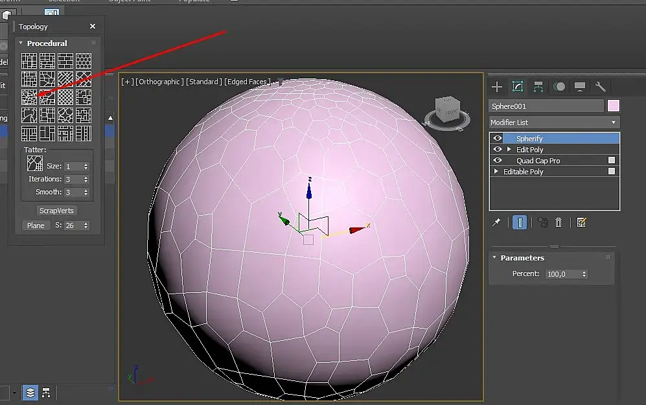Apply the diamond X-shaped topology pattern
This screenshot has height=405, width=646.
click(84, 79)
